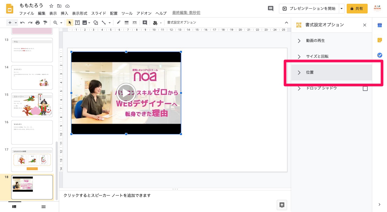Open the account profile avatar
Viewport: 387px width, 212px height.
point(378,9)
